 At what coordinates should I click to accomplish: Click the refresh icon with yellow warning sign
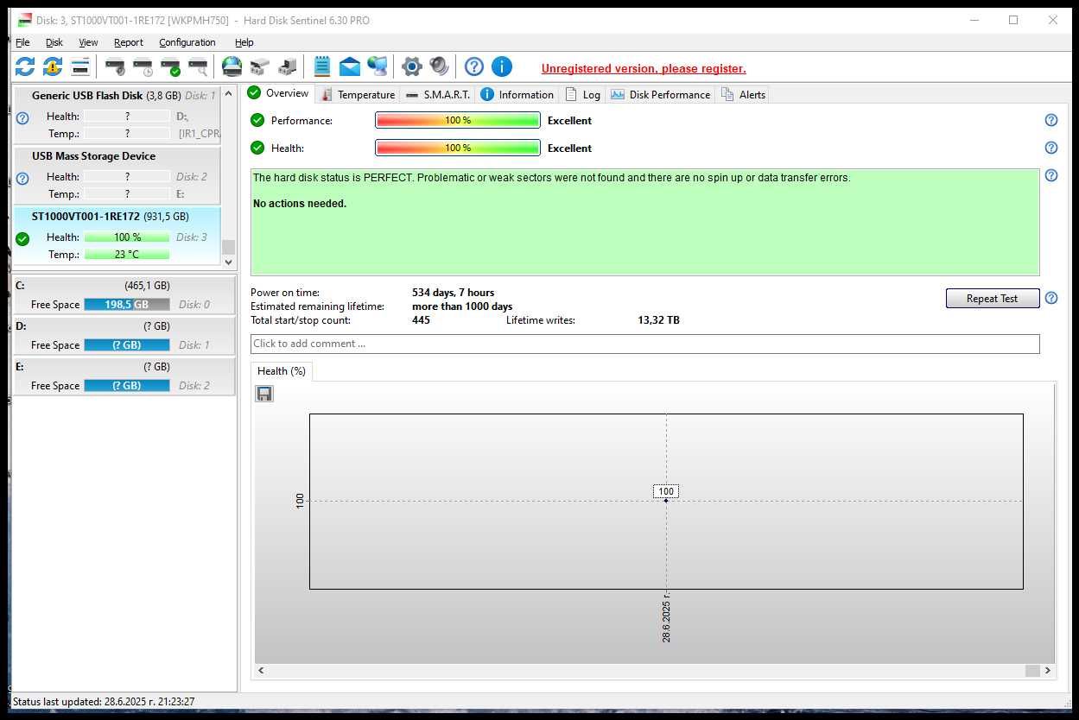53,66
